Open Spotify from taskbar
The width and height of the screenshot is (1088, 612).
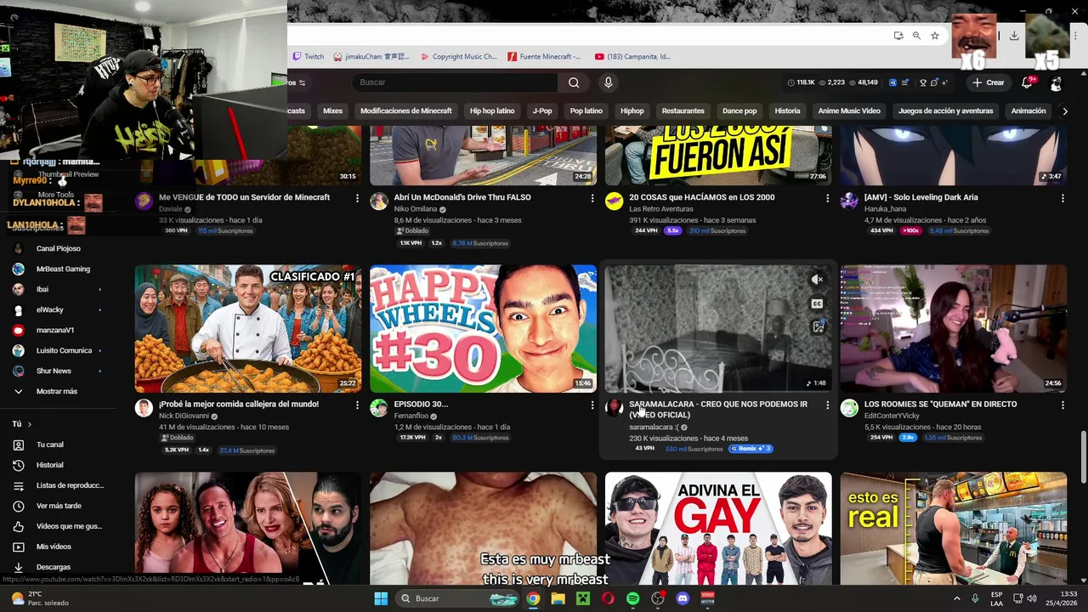632,598
